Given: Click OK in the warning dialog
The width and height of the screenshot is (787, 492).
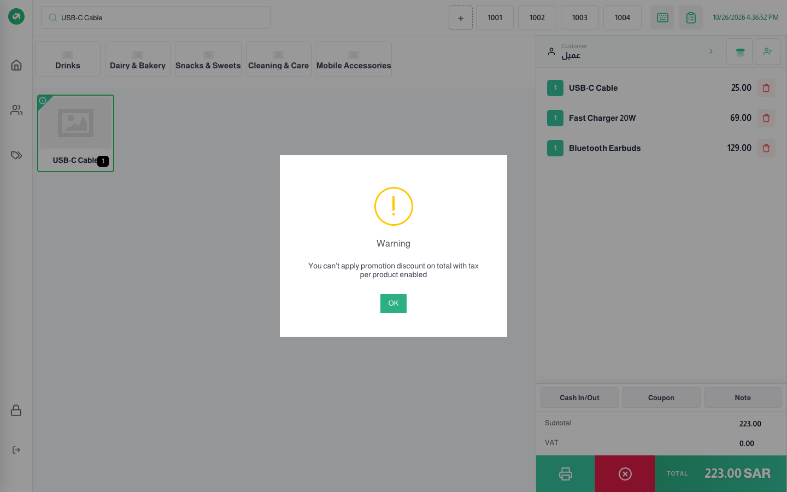Looking at the screenshot, I should [393, 303].
